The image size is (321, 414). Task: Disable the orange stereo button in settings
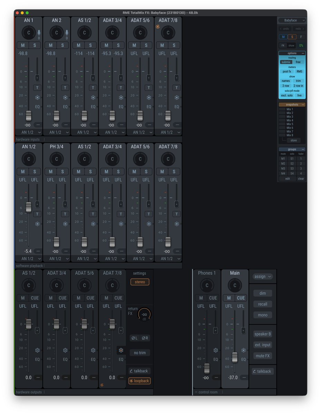140,282
